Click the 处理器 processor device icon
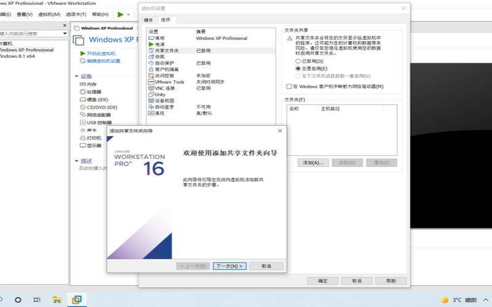 coord(82,91)
